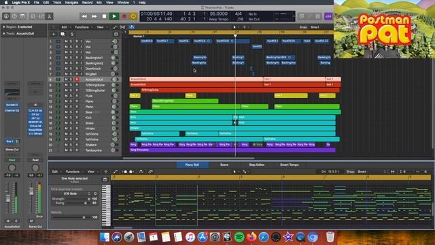Viewport: 435px width, 245px height.
Task: Show the Mixer using the faders icon
Action: coord(41,16)
